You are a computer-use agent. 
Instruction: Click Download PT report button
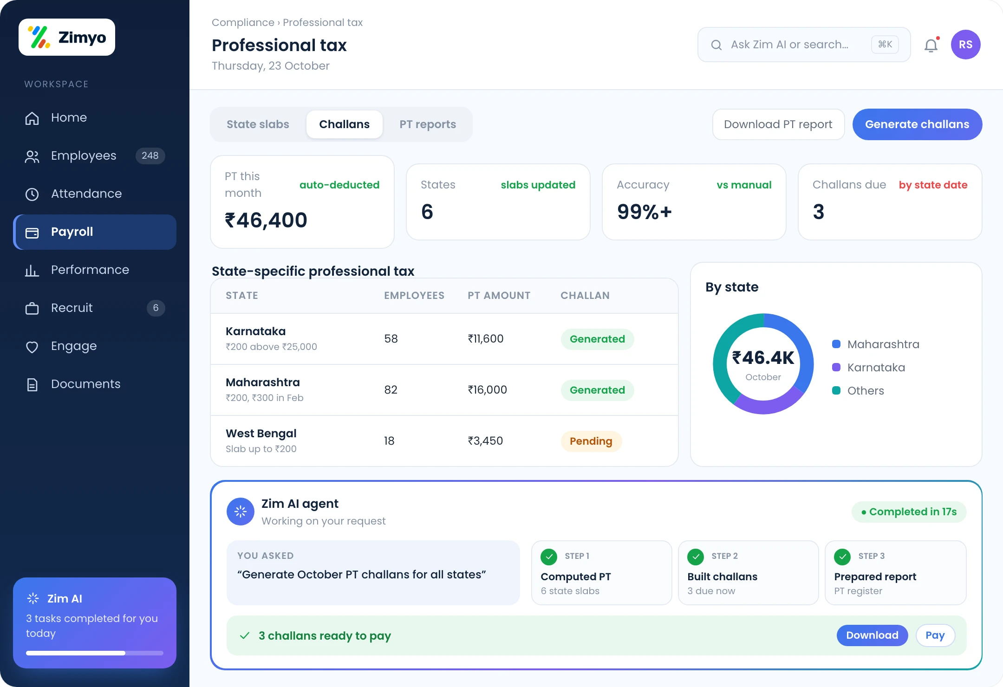point(778,124)
